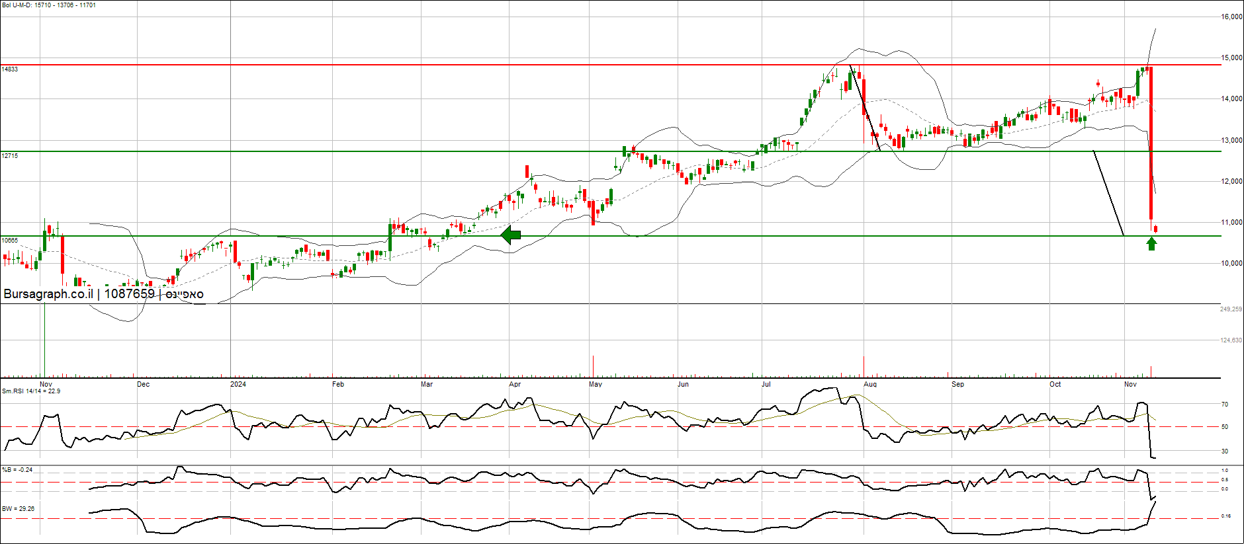Click the Dec month label on time axis
This screenshot has height=544, width=1244.
click(143, 384)
